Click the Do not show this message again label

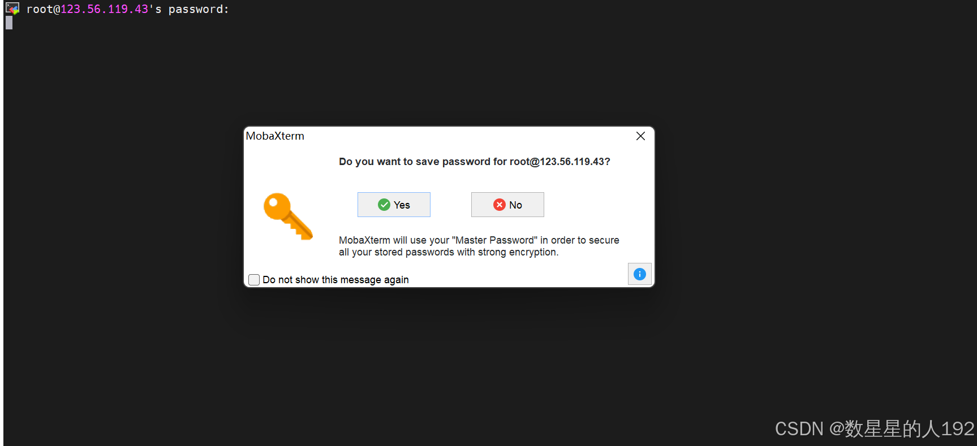pyautogui.click(x=335, y=280)
